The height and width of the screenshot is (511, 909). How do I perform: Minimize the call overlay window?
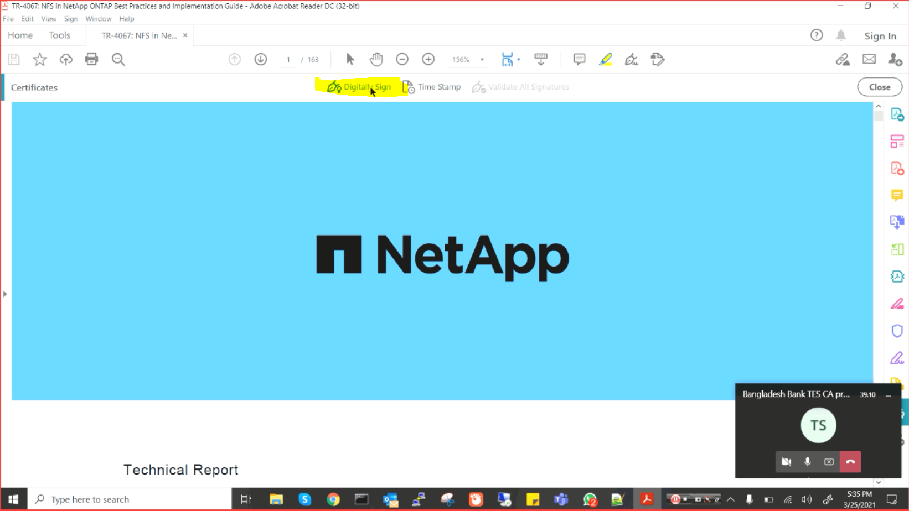(889, 395)
